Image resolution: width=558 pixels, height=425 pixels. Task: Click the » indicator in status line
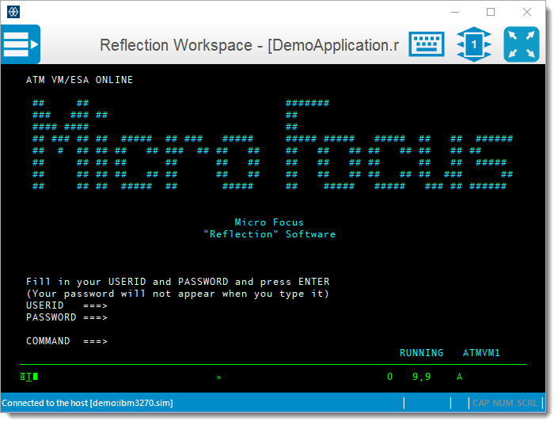(219, 378)
